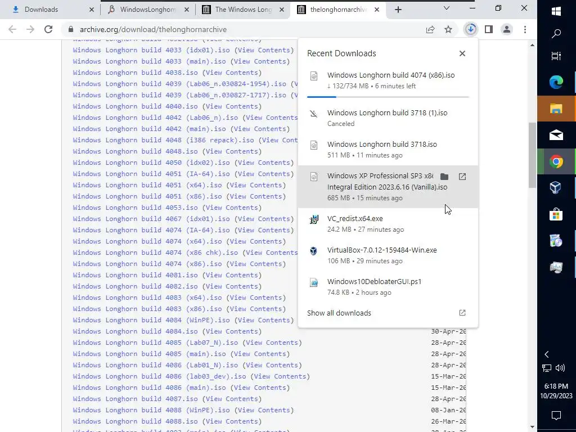View Contents of build 4086 (lab03_dev).iso

[x=280, y=376]
